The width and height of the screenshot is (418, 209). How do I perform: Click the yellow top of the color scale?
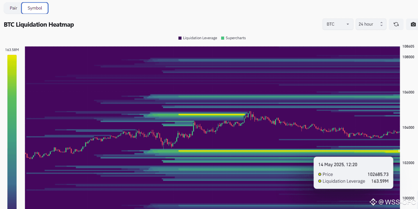12,57
